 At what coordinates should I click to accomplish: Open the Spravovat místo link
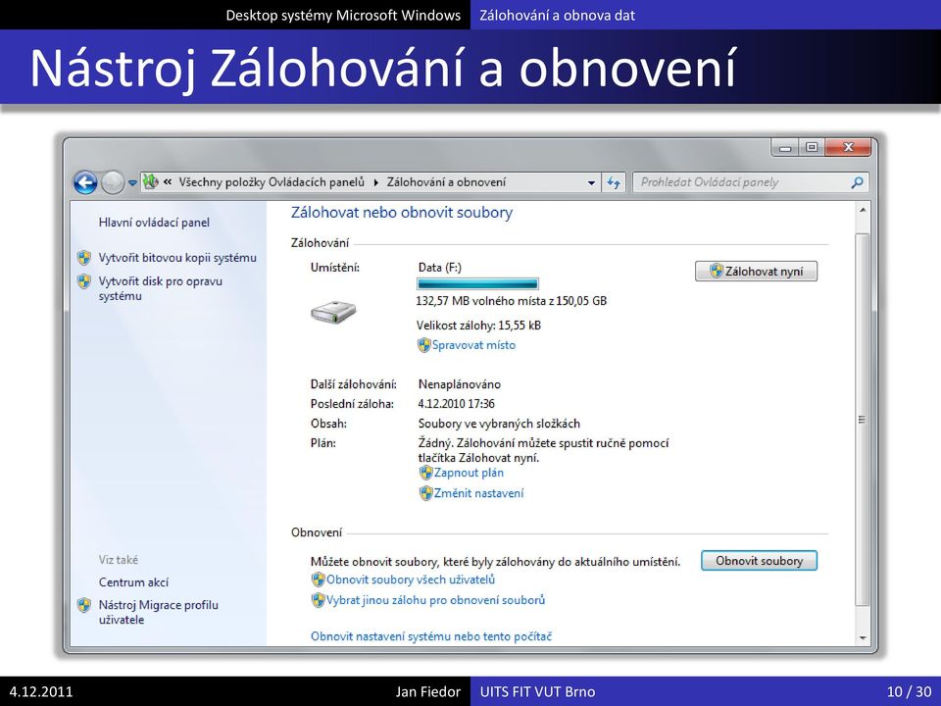[x=474, y=345]
